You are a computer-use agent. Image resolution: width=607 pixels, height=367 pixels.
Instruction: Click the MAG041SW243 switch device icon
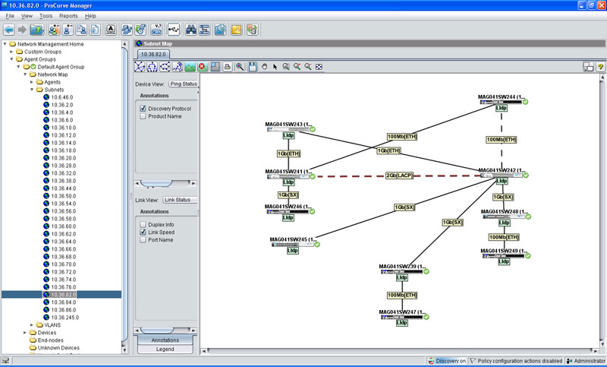tap(288, 129)
